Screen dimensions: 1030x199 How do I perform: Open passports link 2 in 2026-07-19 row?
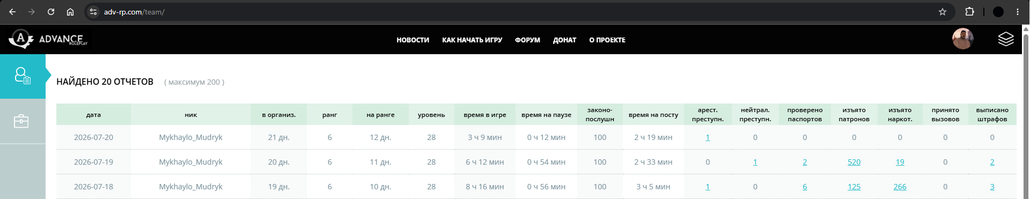coord(805,162)
